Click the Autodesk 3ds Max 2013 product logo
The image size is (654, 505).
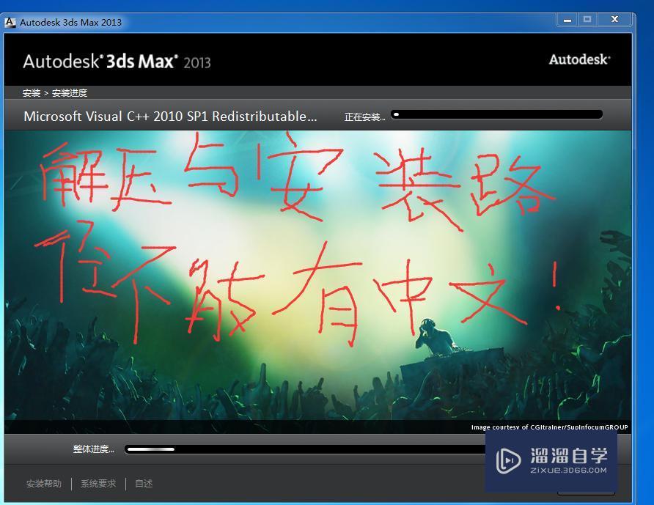point(117,62)
